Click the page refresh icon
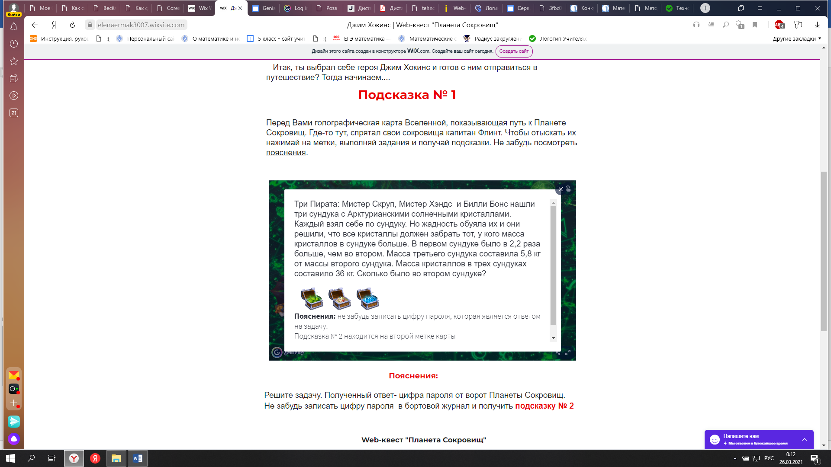Screen dimensions: 831x467 pos(72,25)
